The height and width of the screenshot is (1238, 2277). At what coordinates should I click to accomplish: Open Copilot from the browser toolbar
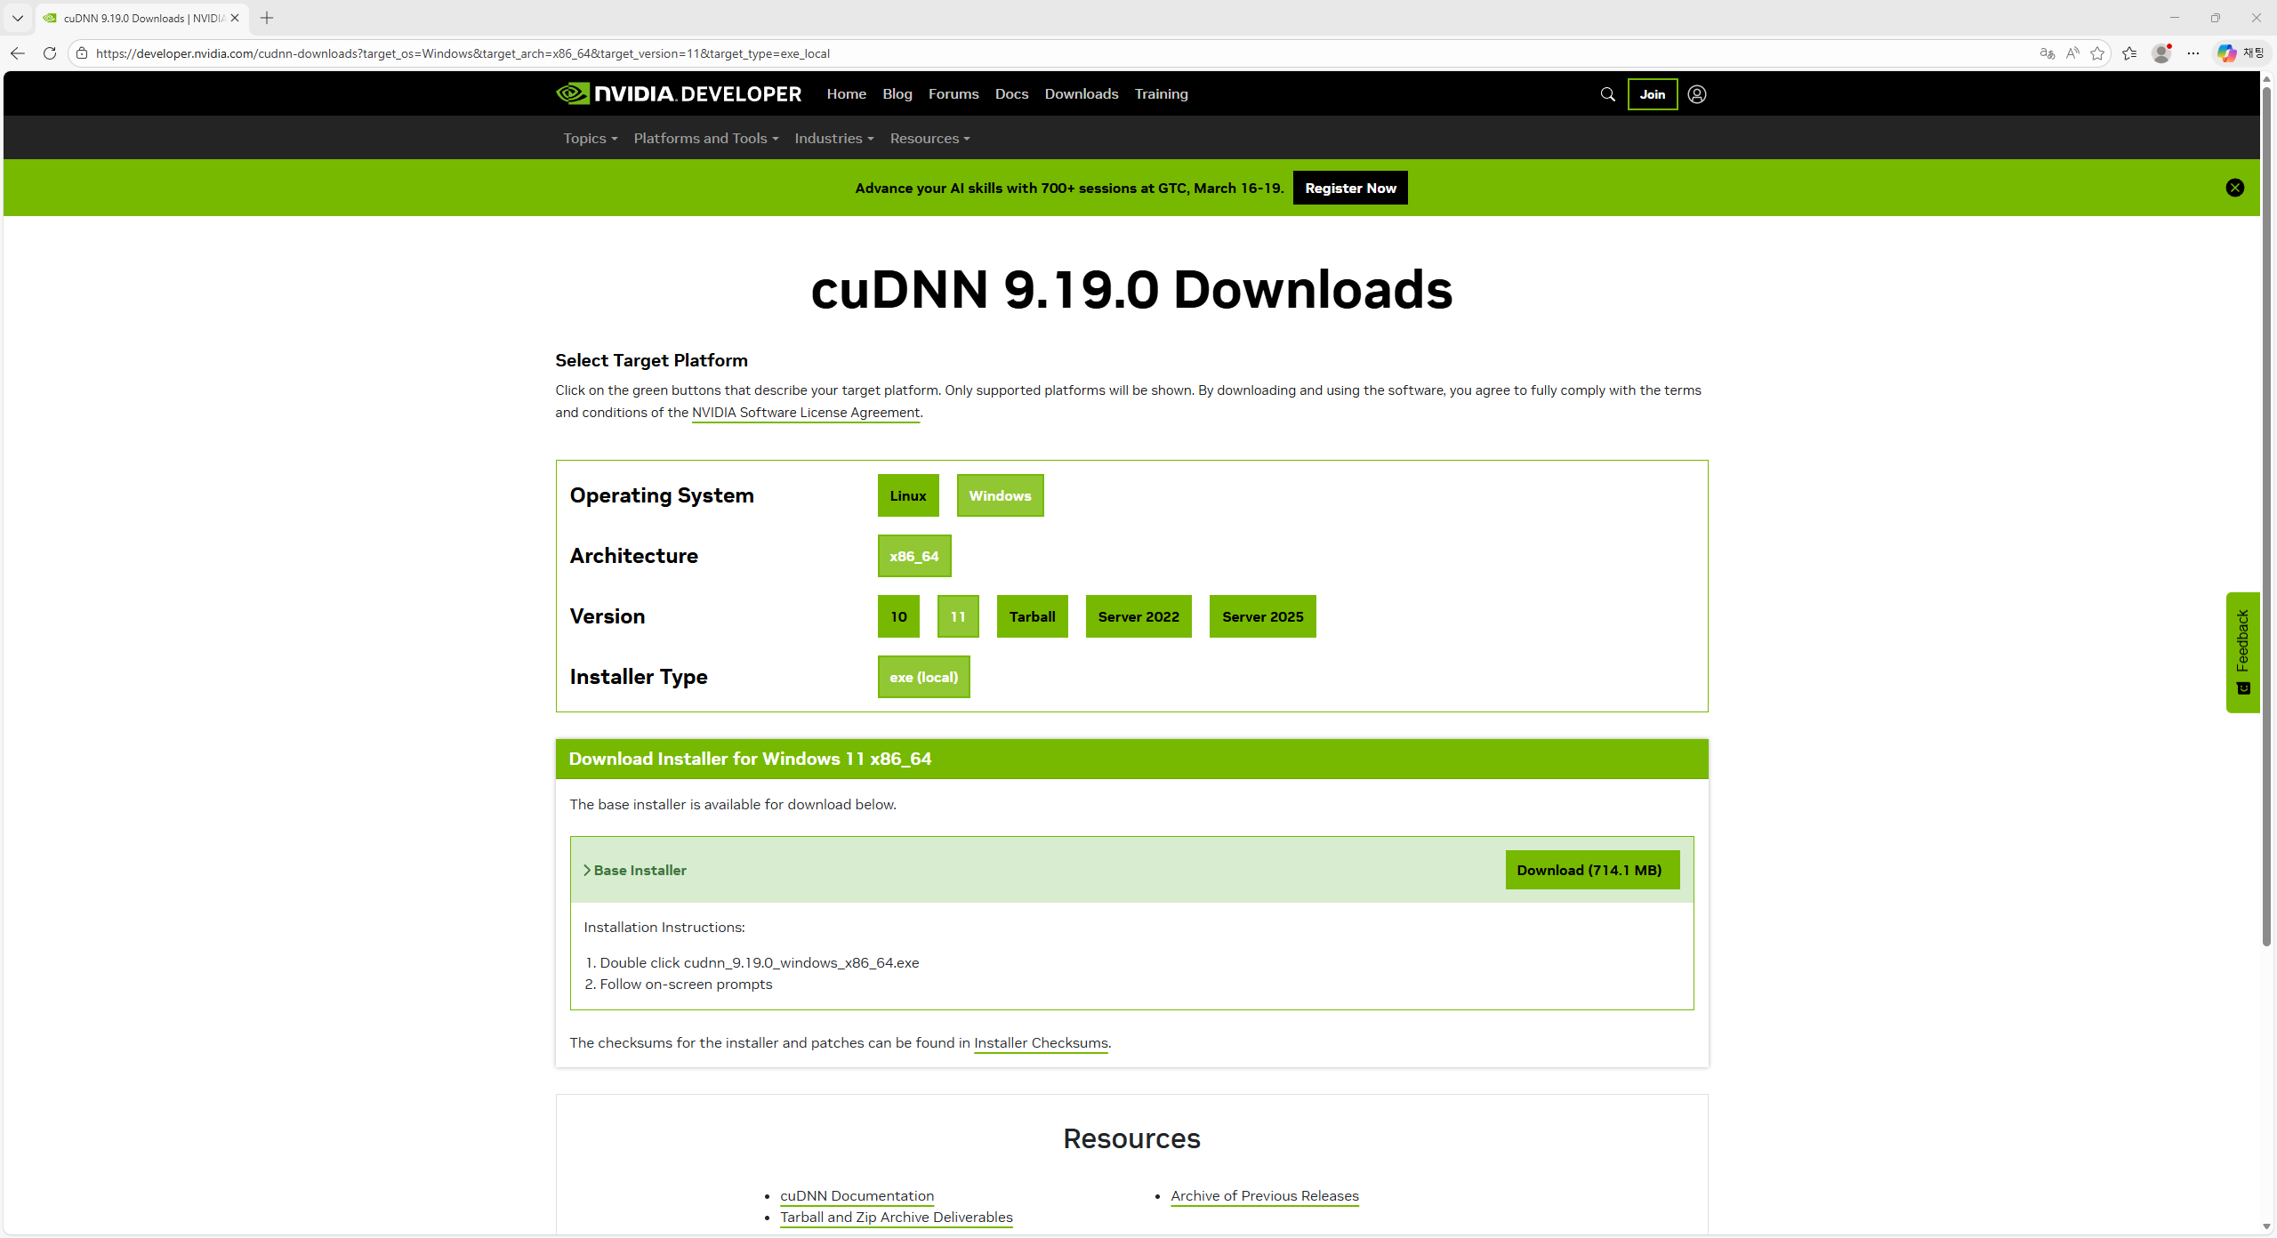[2228, 52]
